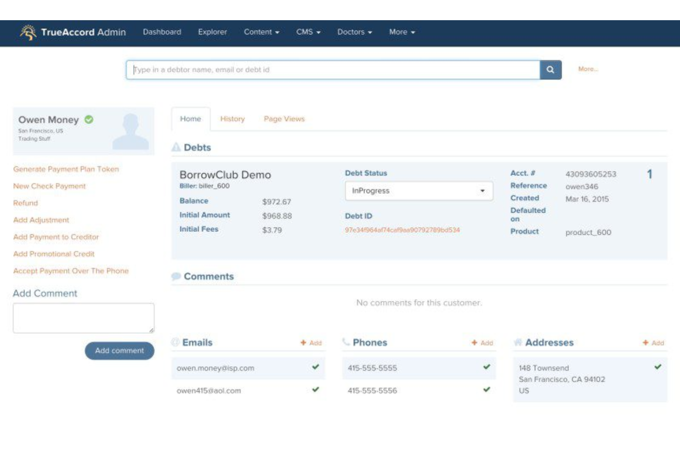Click the balance value $972.67

[277, 202]
